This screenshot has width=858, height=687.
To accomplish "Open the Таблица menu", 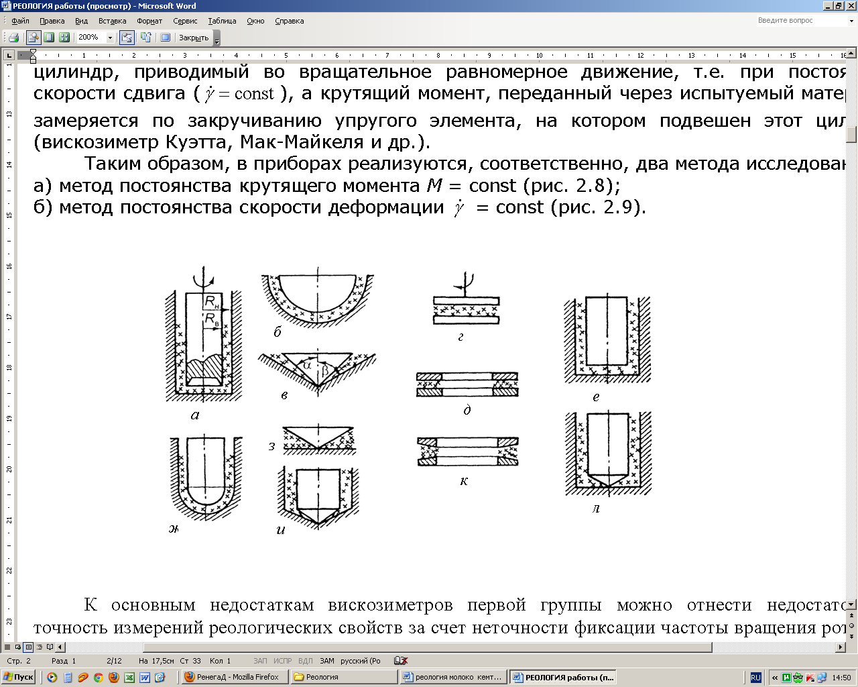I will [222, 21].
